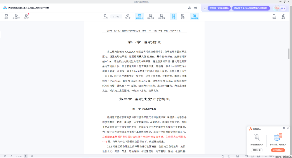Go to previous page with 上一页
The image size is (292, 158).
(x=105, y=16)
